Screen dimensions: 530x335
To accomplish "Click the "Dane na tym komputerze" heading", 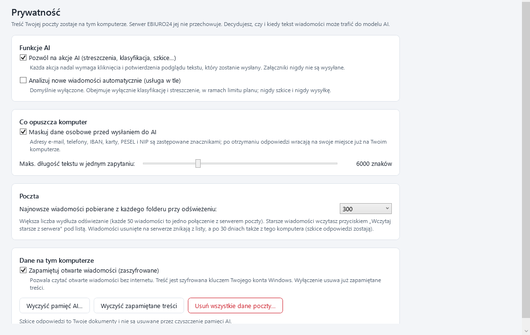I will [x=57, y=260].
